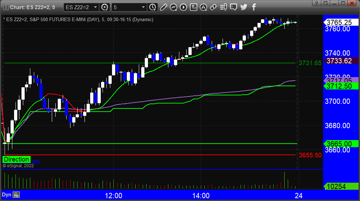Screen dimensions: 360x201
Task: Open the studies chart-line icon
Action: click(173, 7)
